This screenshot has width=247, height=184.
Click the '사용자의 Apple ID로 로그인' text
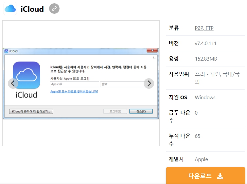[70, 79]
